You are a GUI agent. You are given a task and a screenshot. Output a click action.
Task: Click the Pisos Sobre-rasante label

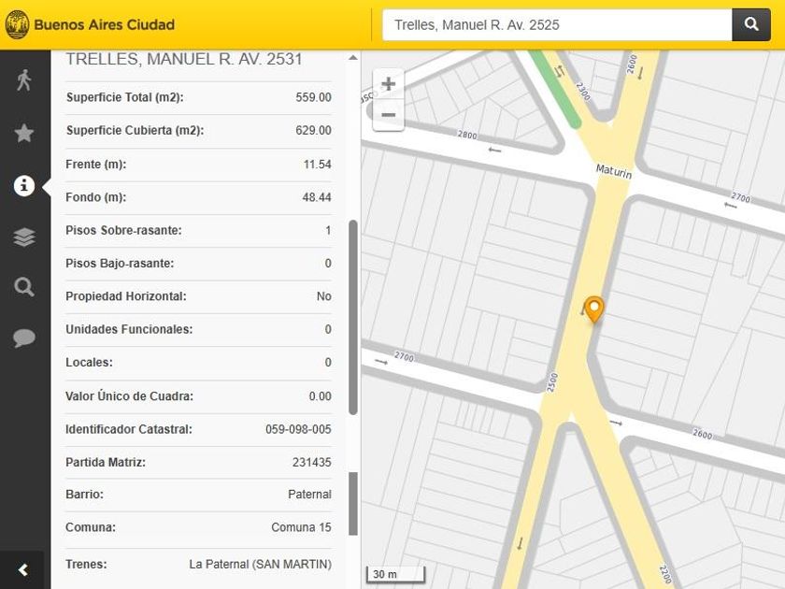tap(123, 230)
